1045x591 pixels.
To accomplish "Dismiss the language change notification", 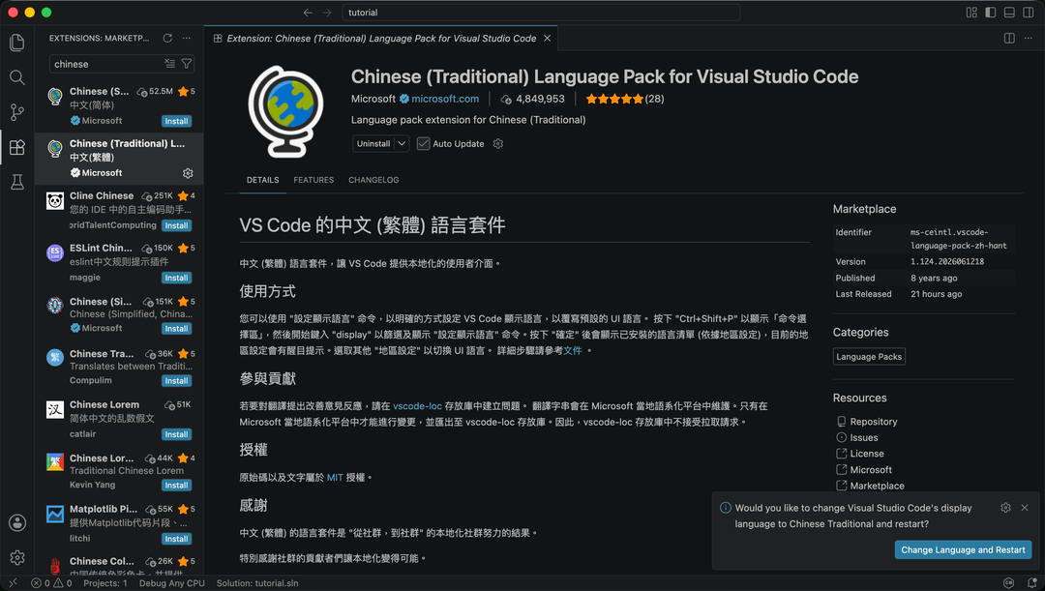I will 1025,508.
